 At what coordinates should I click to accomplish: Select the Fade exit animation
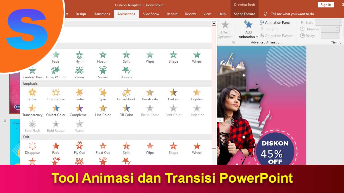(x=56, y=148)
